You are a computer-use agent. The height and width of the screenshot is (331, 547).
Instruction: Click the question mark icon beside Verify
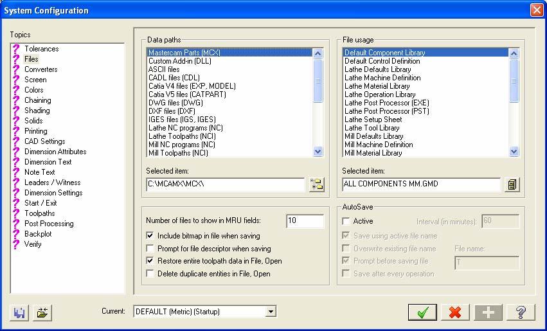(16, 244)
